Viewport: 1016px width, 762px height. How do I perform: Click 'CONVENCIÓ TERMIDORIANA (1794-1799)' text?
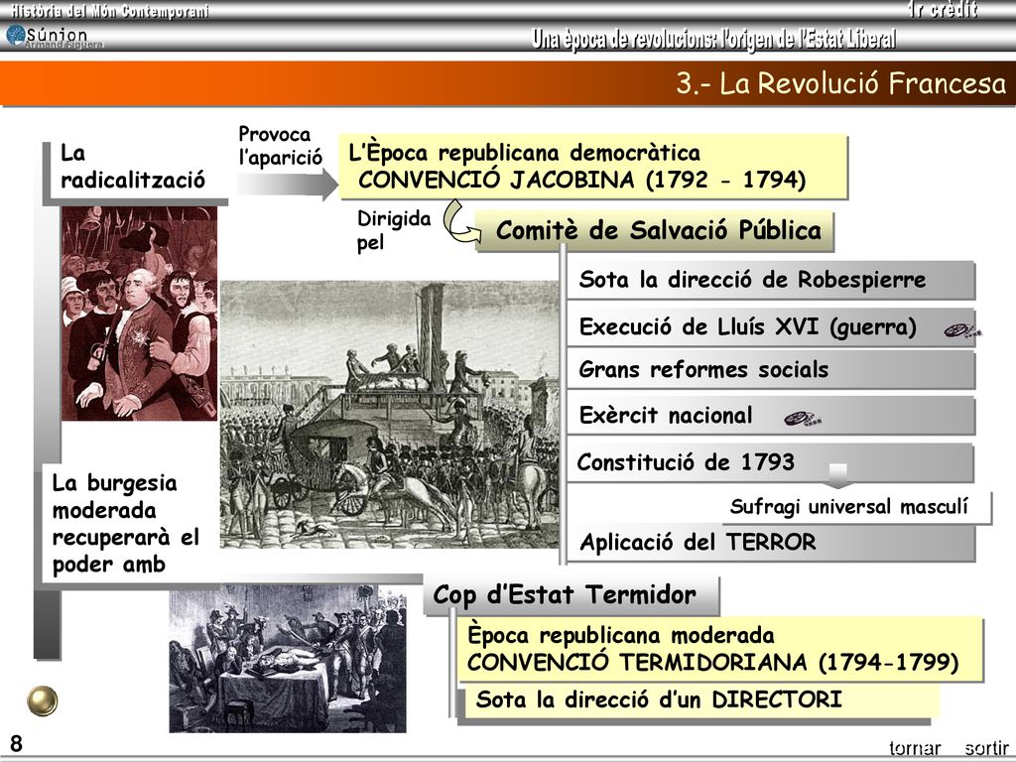click(712, 662)
